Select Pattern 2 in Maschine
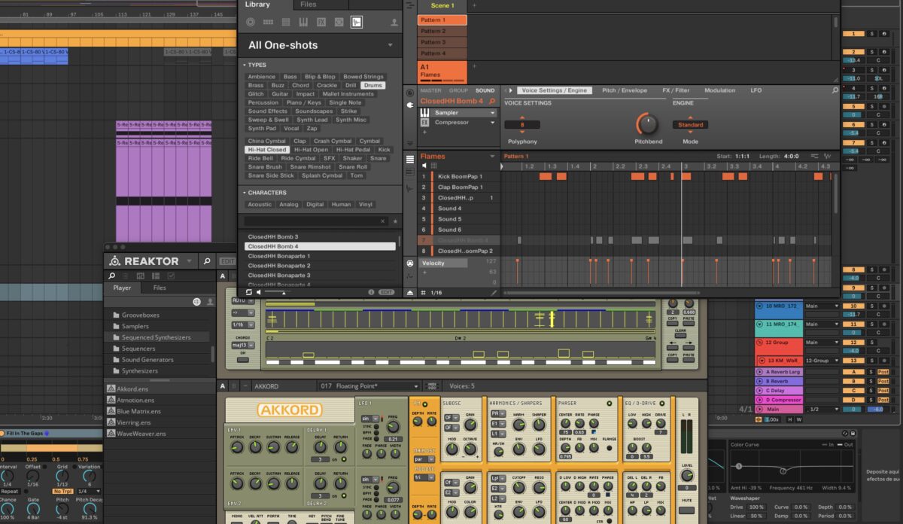 (442, 32)
